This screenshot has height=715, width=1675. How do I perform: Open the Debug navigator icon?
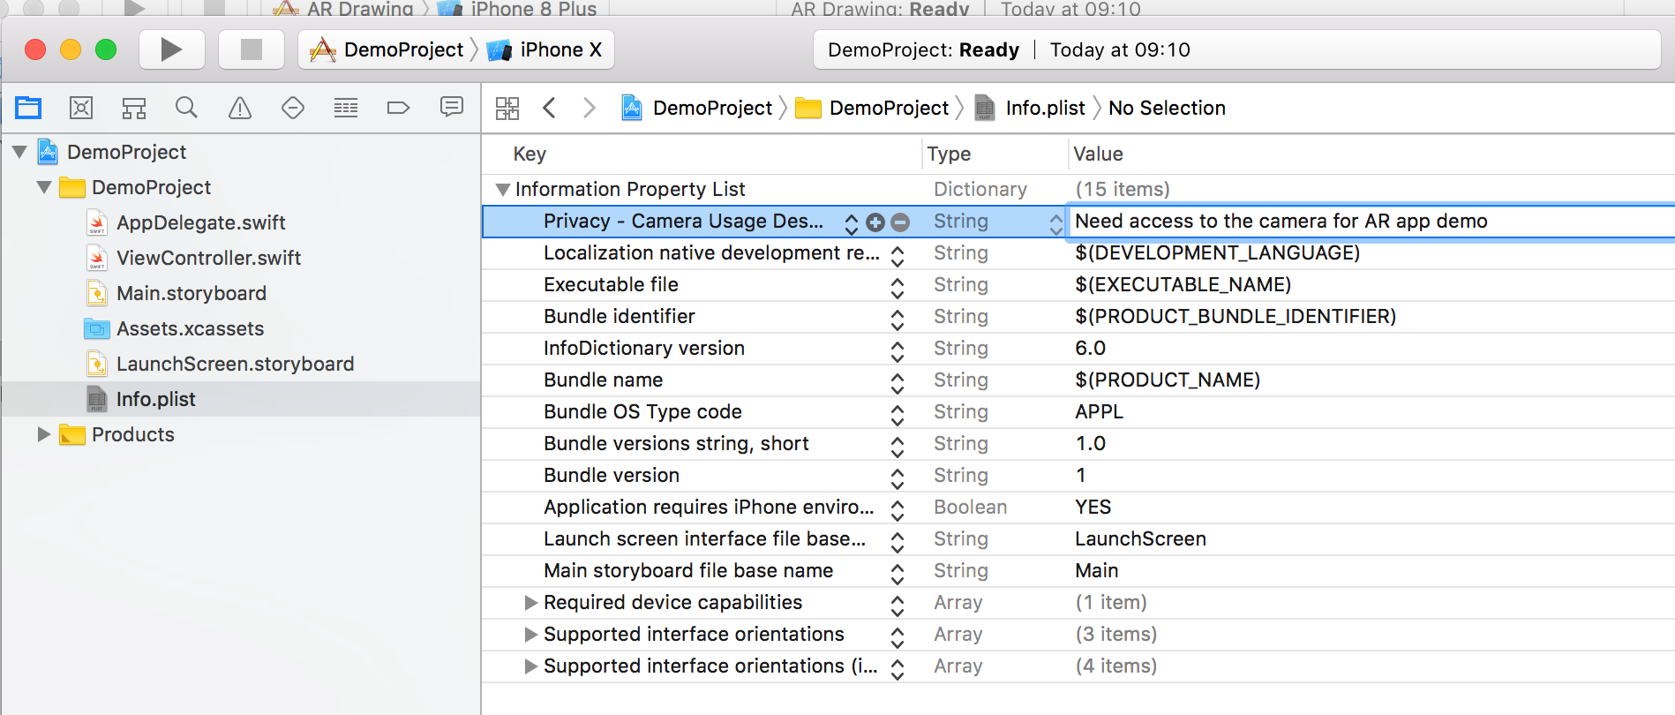(x=346, y=108)
